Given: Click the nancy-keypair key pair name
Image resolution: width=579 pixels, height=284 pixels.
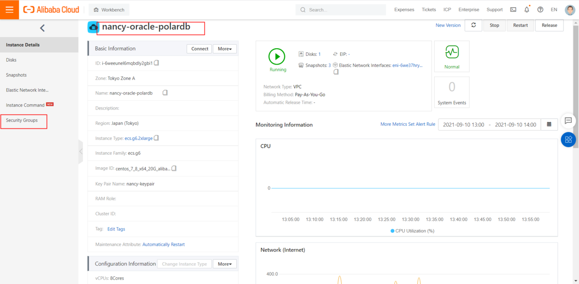Looking at the screenshot, I should point(140,184).
